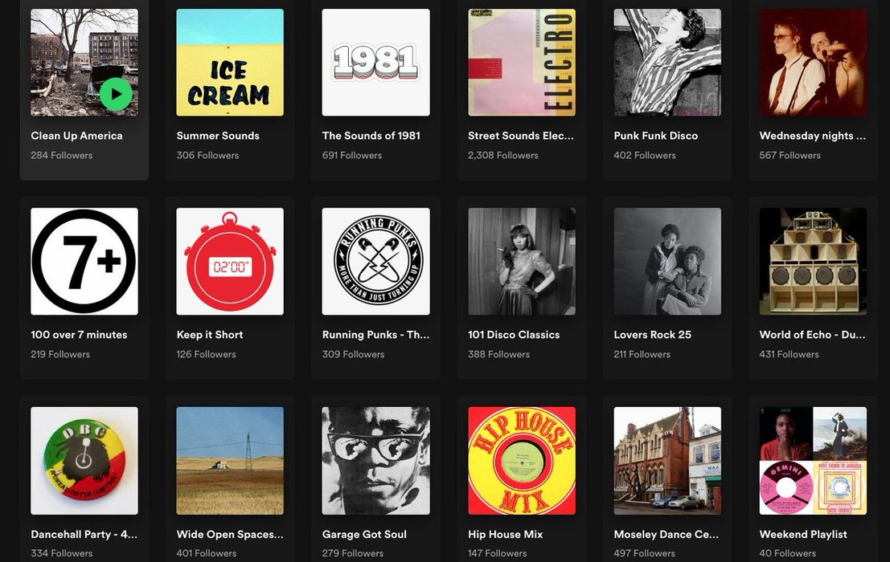Click the 219 Followers text
890x562 pixels.
point(60,354)
